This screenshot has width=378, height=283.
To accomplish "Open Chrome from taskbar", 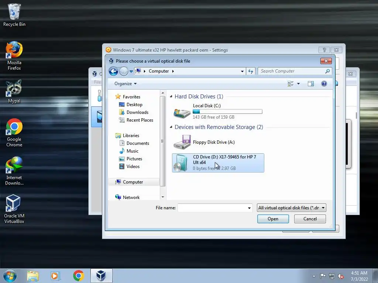I will click(78, 276).
